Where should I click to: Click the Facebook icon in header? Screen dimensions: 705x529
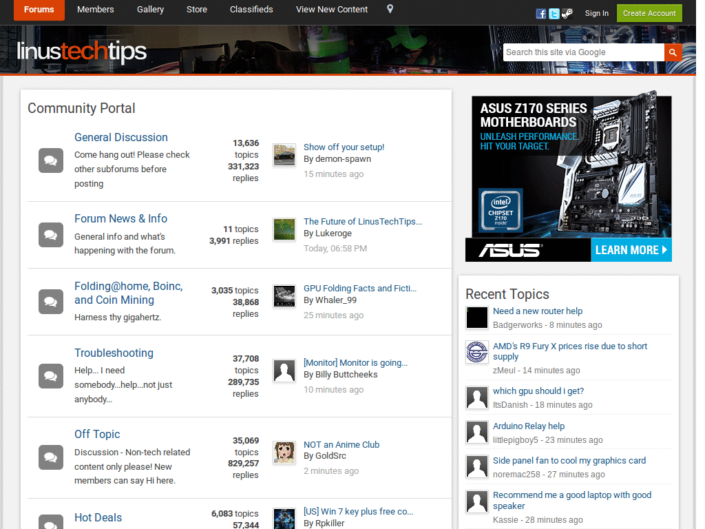pyautogui.click(x=541, y=14)
